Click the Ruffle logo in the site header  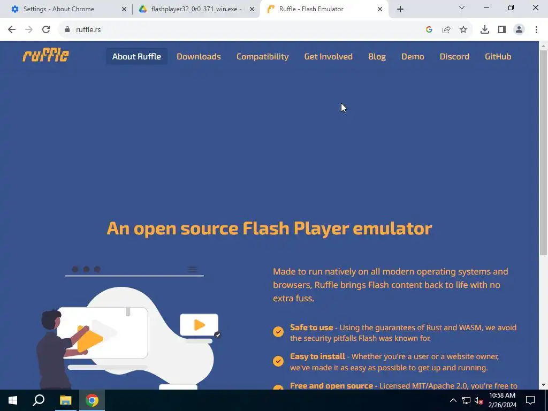point(46,55)
